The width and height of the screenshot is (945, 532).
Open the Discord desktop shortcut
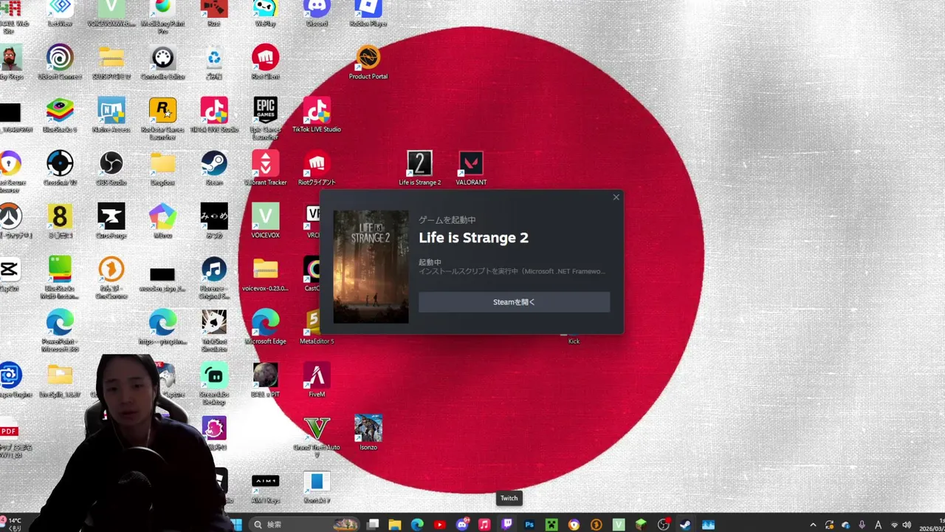point(317,13)
